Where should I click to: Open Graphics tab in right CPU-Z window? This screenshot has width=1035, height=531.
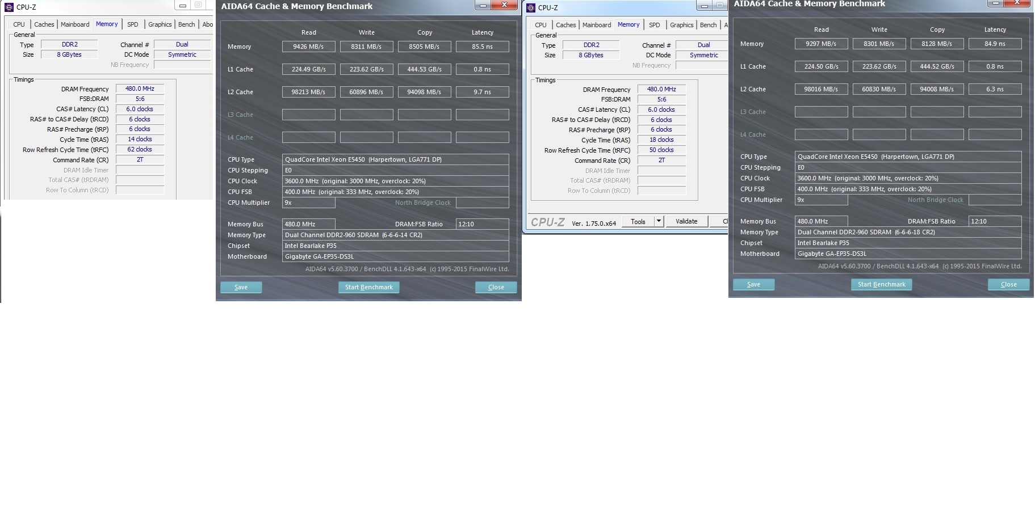(682, 25)
